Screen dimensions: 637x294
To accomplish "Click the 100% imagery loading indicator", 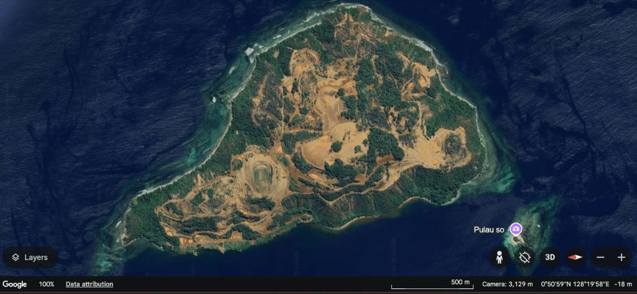I will pos(47,284).
